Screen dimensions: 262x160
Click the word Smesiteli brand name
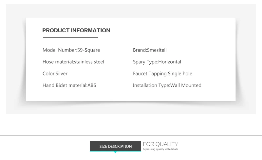[x=157, y=50]
